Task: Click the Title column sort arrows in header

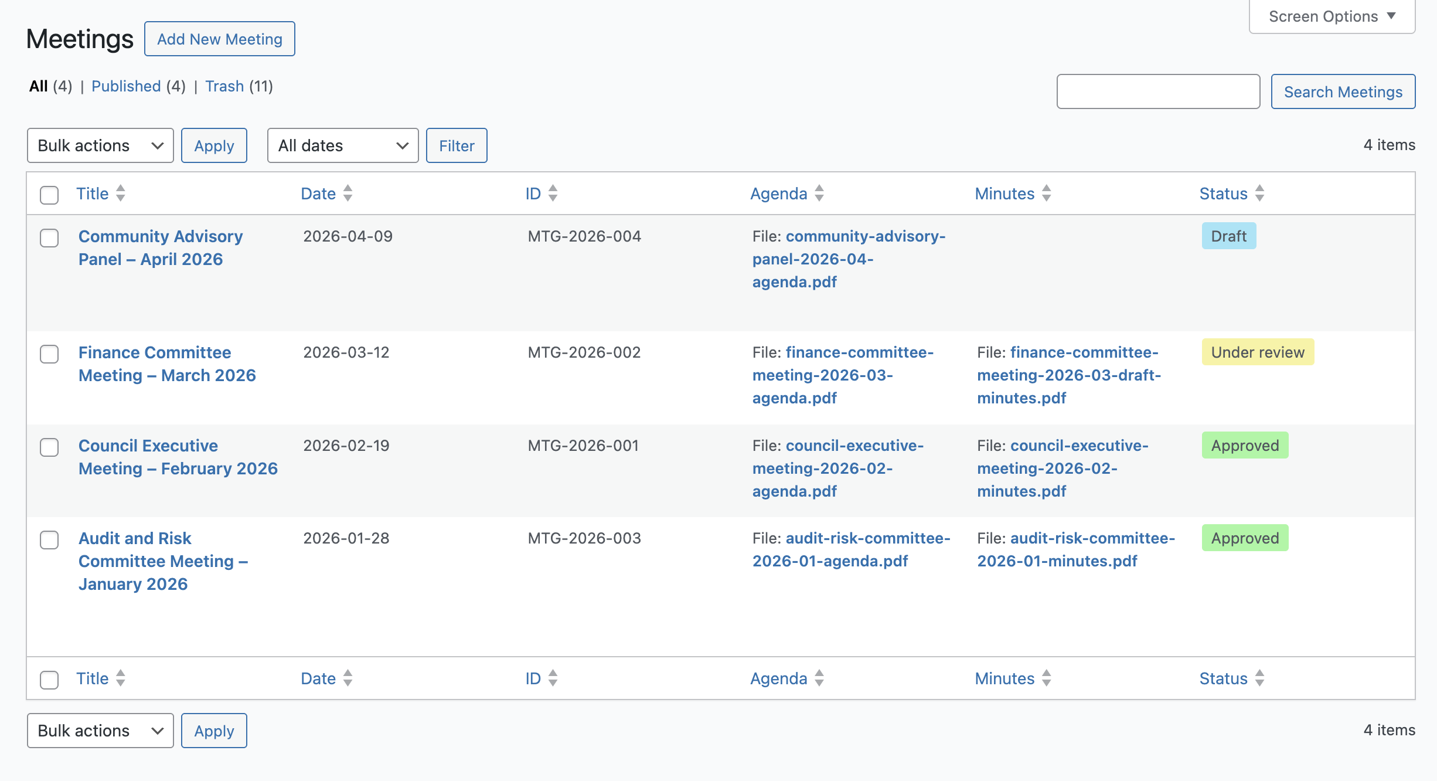Action: coord(121,193)
